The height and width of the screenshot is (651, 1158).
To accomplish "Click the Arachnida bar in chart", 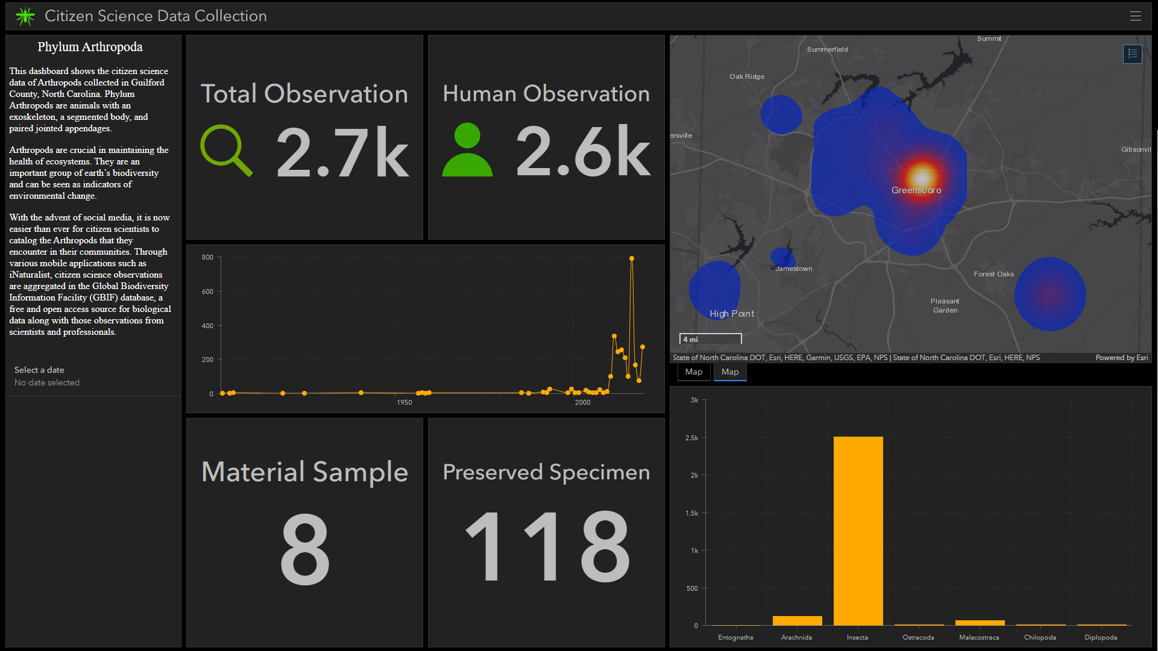I will pos(797,620).
